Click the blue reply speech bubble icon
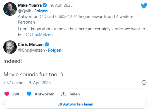 [29, 94]
